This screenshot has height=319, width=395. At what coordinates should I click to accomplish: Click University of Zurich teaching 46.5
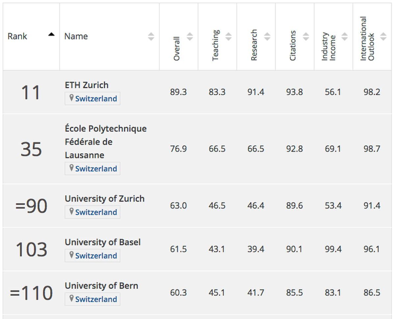[217, 206]
